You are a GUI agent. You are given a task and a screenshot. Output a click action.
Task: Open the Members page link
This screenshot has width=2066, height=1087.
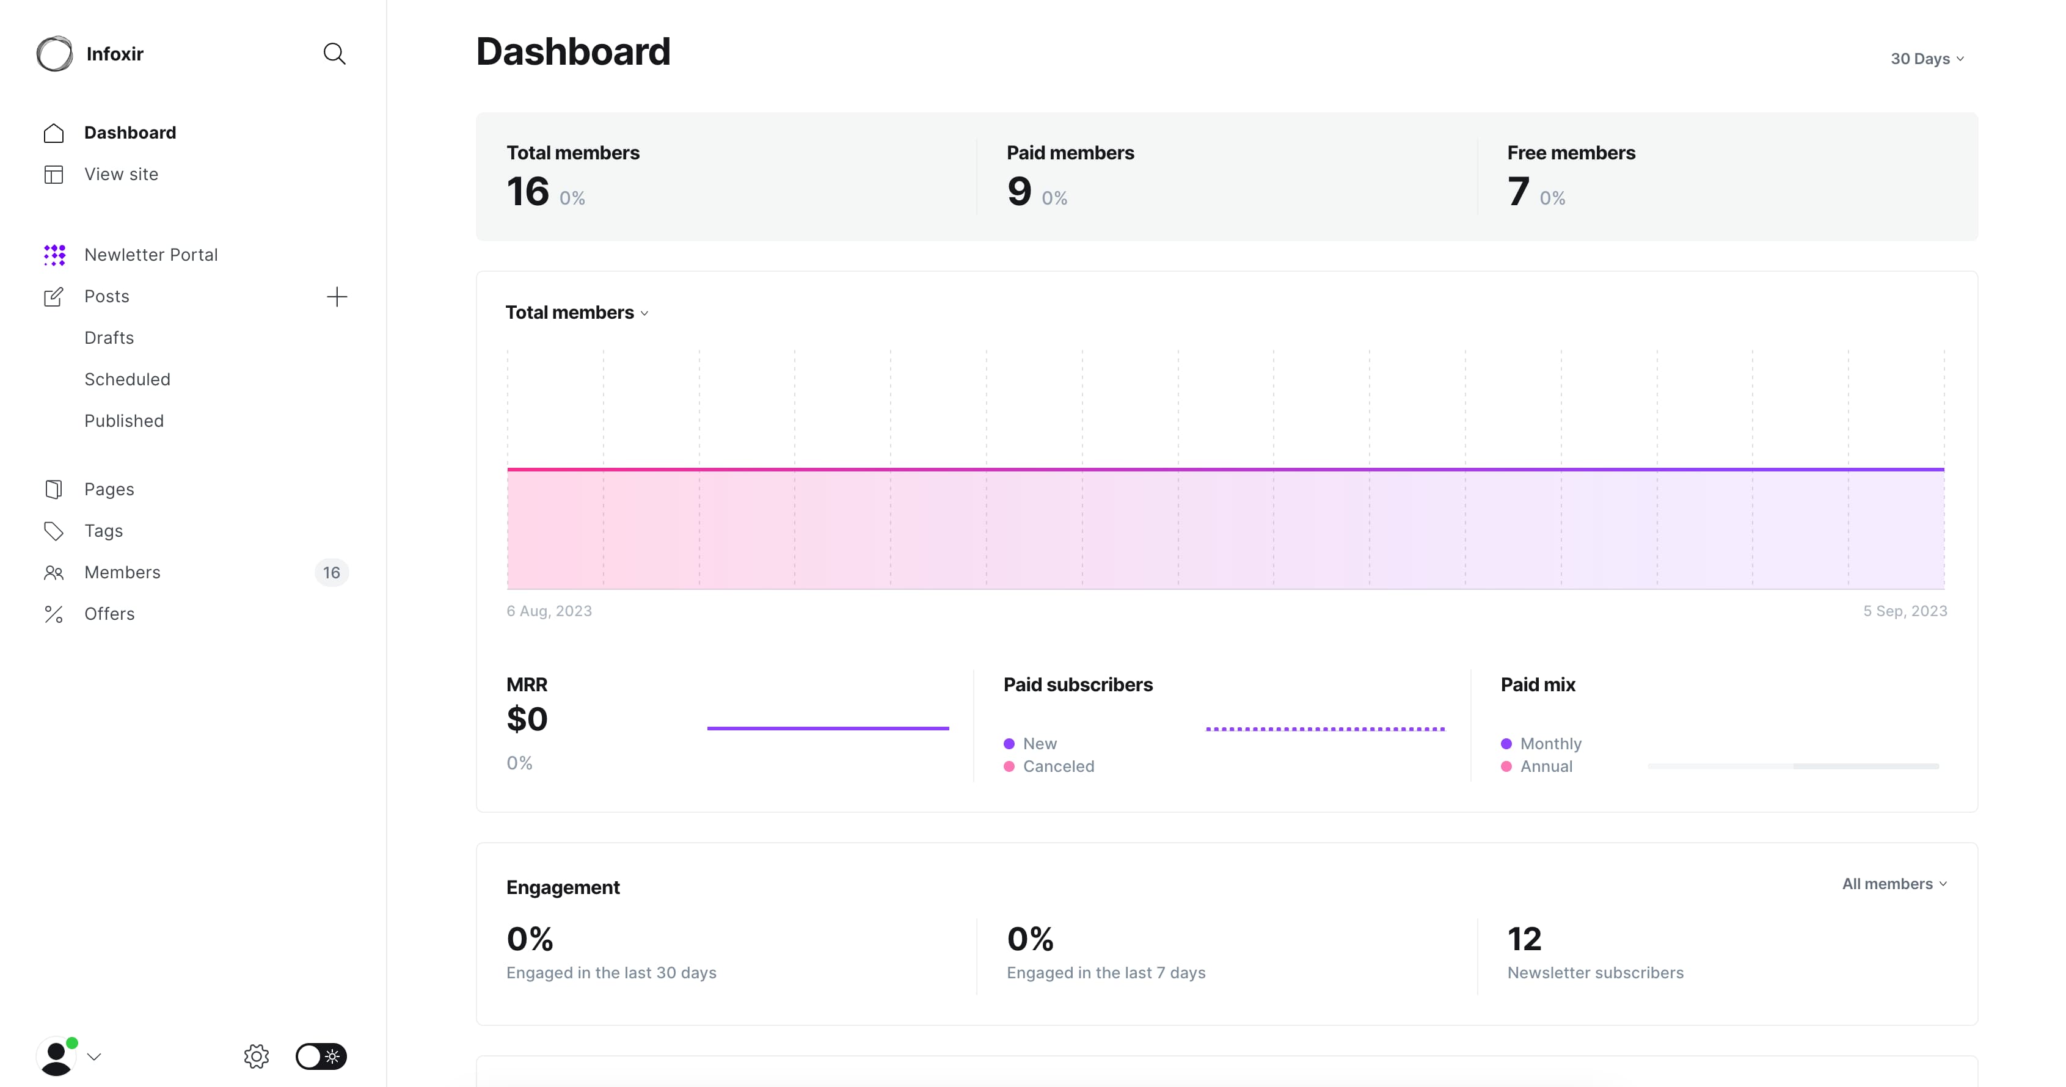pos(123,572)
